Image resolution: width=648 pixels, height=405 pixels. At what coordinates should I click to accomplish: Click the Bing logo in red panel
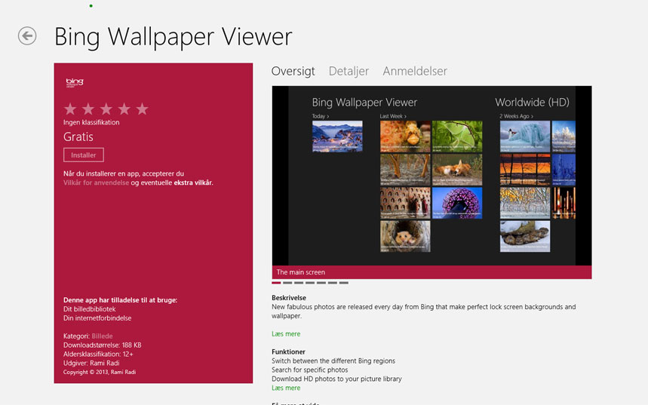pyautogui.click(x=75, y=82)
